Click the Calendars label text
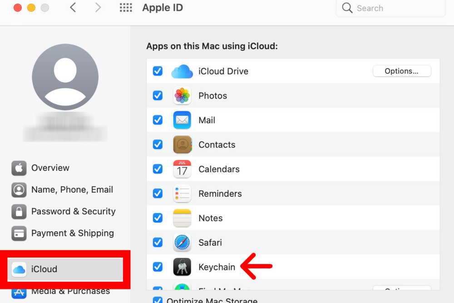Screen dimensions: 454x303 219,169
